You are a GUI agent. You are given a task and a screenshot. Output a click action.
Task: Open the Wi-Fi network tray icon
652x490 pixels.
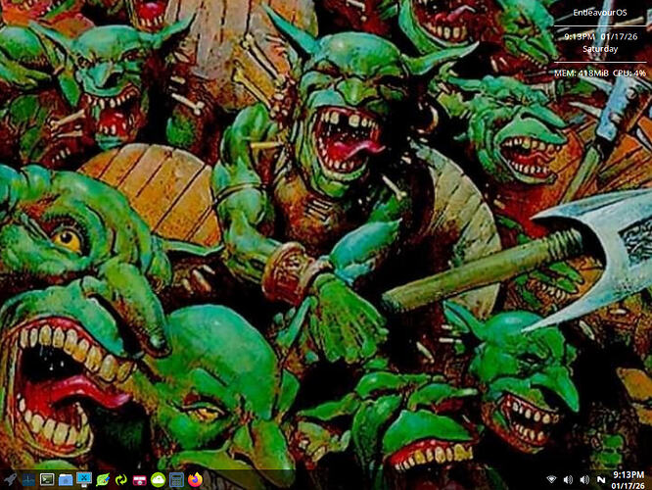[x=551, y=479]
